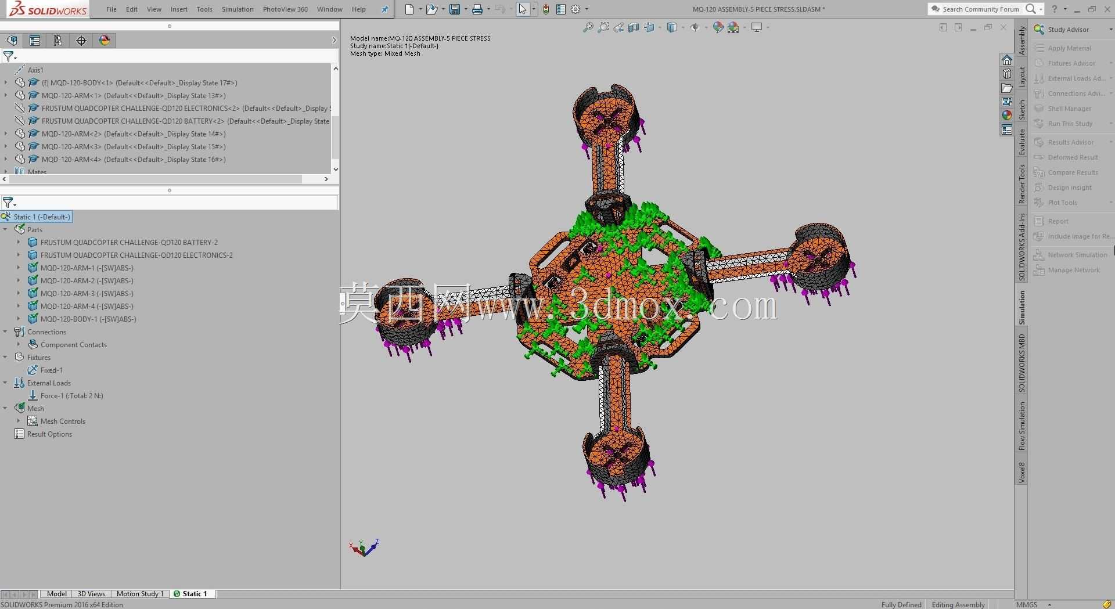The image size is (1115, 609).
Task: Switch to the Motion Study 1 tab
Action: coord(140,593)
